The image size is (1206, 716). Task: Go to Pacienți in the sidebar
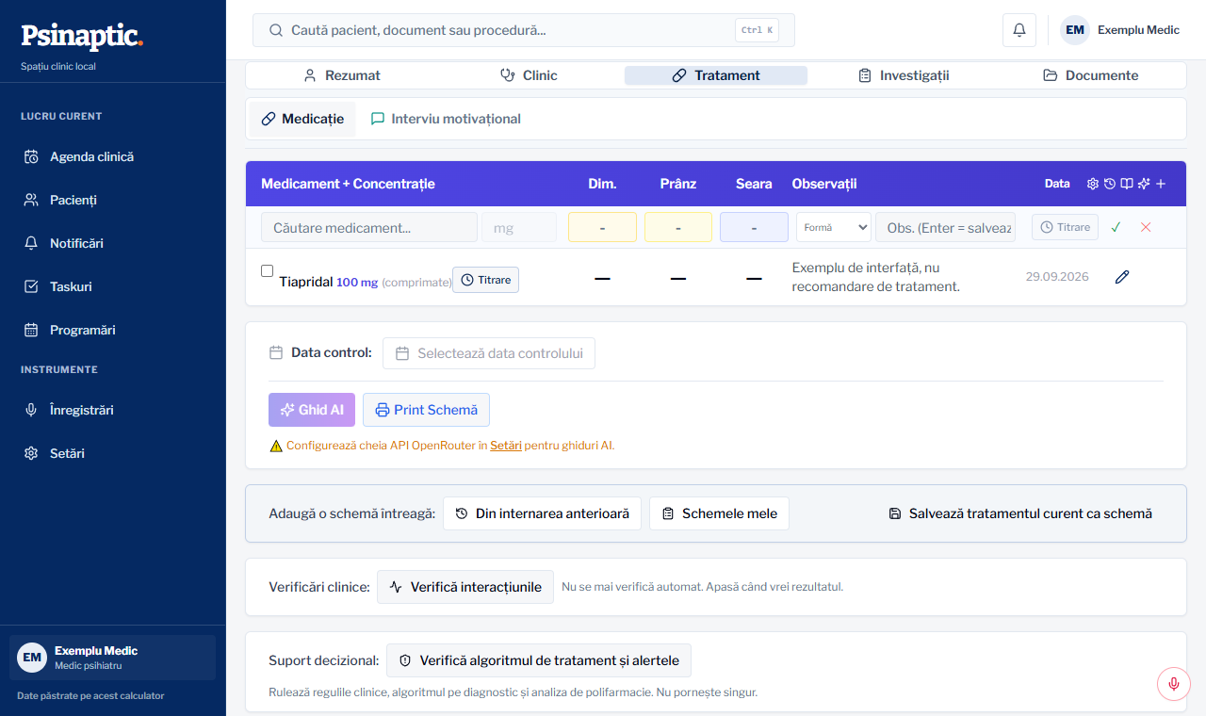coord(113,200)
